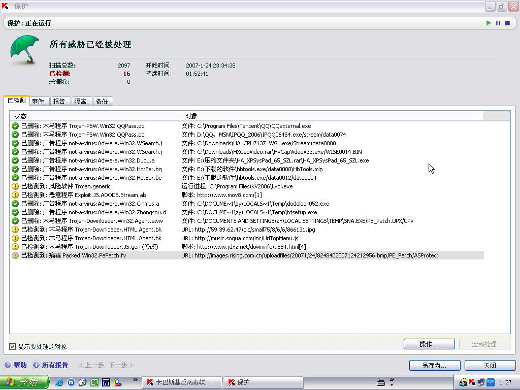
Task: Stop protection with the blue stop button
Action: [507, 23]
